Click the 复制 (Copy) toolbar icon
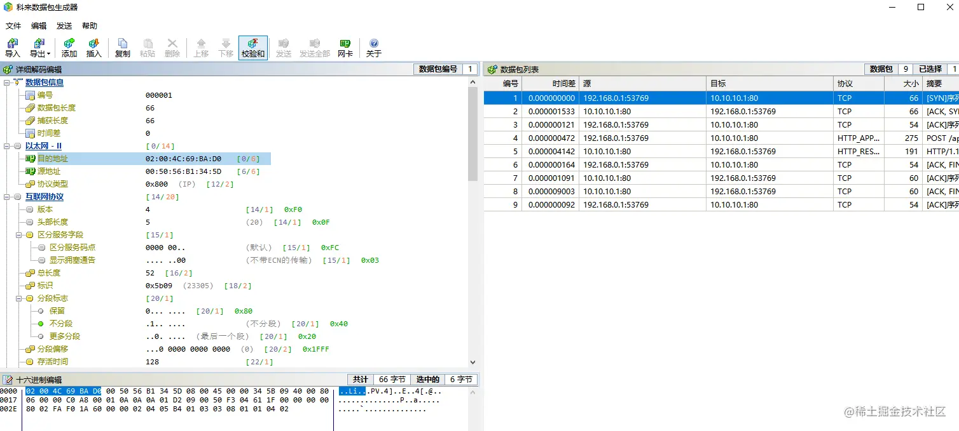Viewport: 959px width, 431px height. click(123, 44)
